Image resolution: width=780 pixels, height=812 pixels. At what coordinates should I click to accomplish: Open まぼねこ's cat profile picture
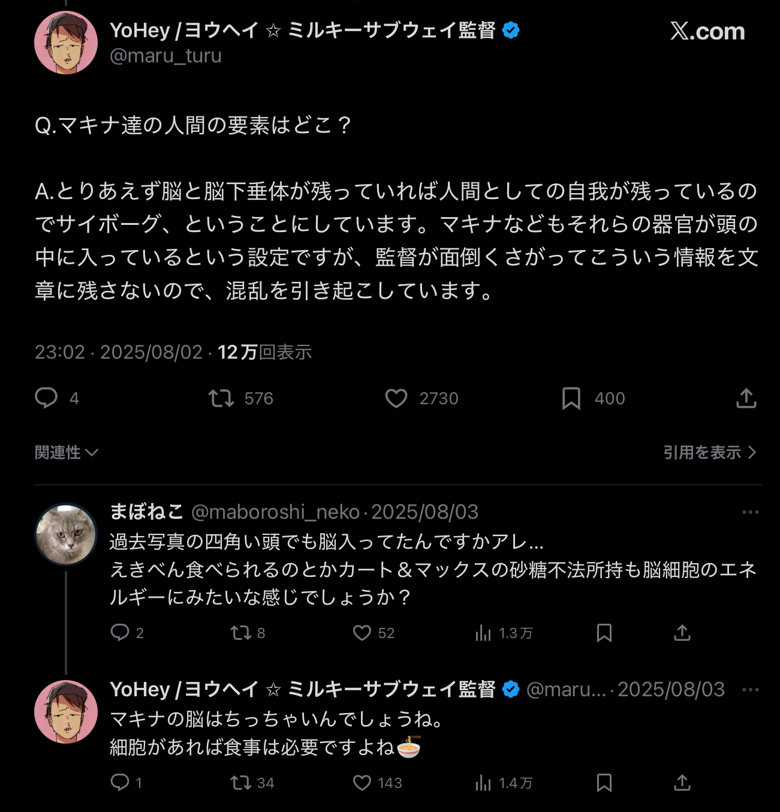(66, 534)
